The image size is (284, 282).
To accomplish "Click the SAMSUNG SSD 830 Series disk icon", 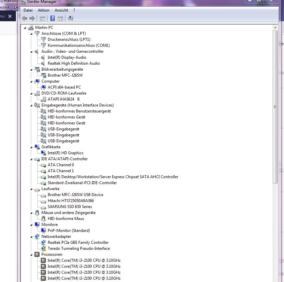I will tap(43, 207).
